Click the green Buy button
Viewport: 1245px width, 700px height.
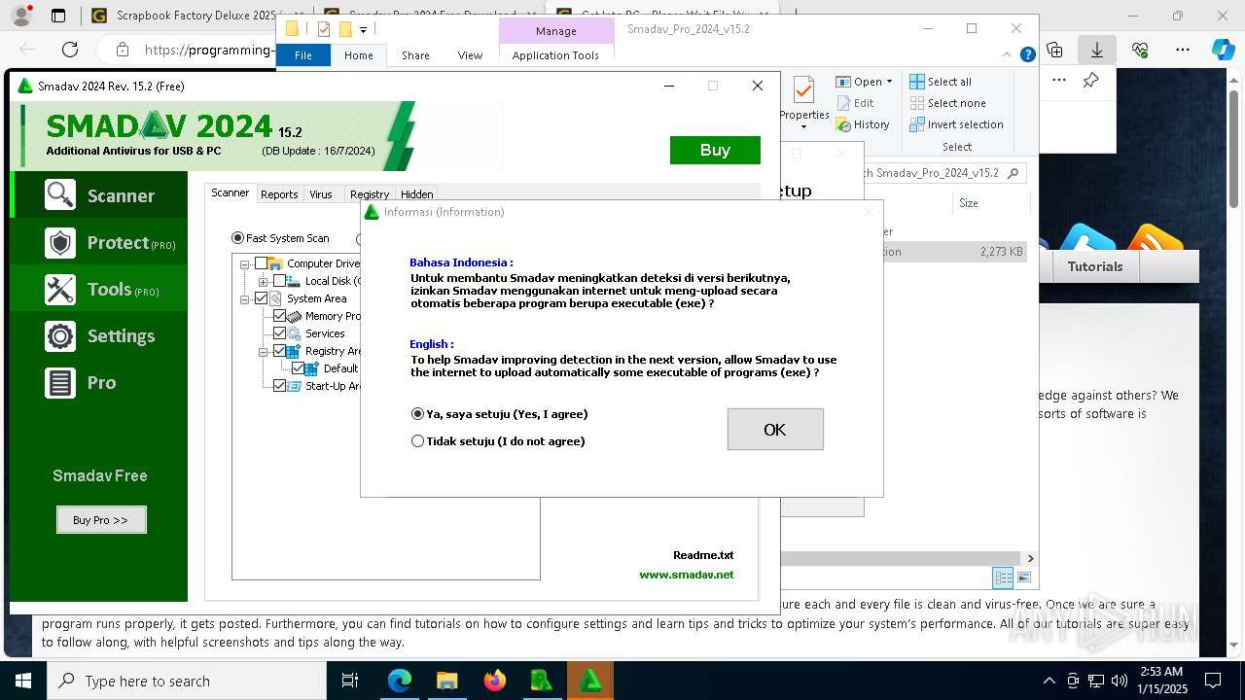[715, 150]
